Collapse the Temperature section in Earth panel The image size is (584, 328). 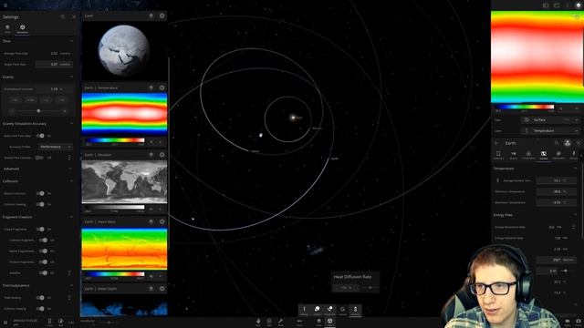(576, 169)
